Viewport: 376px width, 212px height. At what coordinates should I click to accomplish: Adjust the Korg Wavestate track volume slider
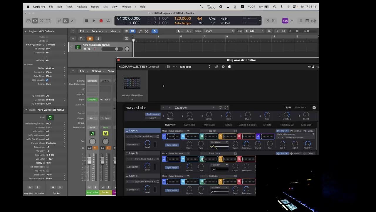[x=112, y=49]
